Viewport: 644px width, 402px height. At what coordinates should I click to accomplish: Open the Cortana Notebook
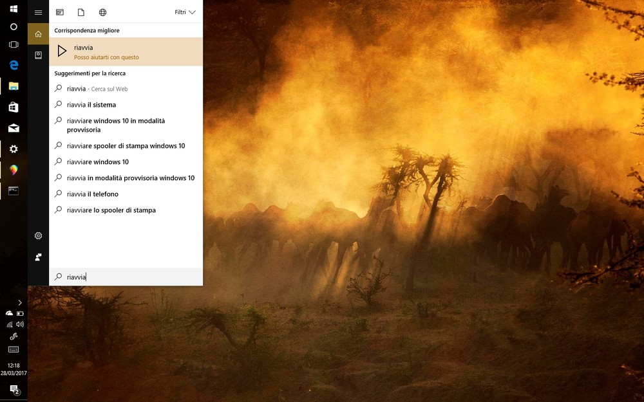[38, 55]
